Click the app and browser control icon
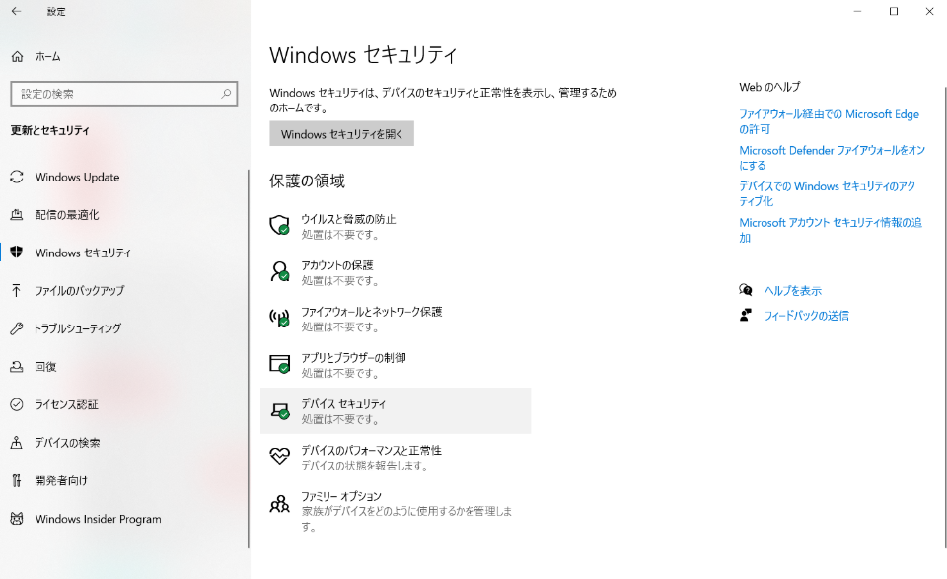This screenshot has height=579, width=947. pyautogui.click(x=279, y=363)
